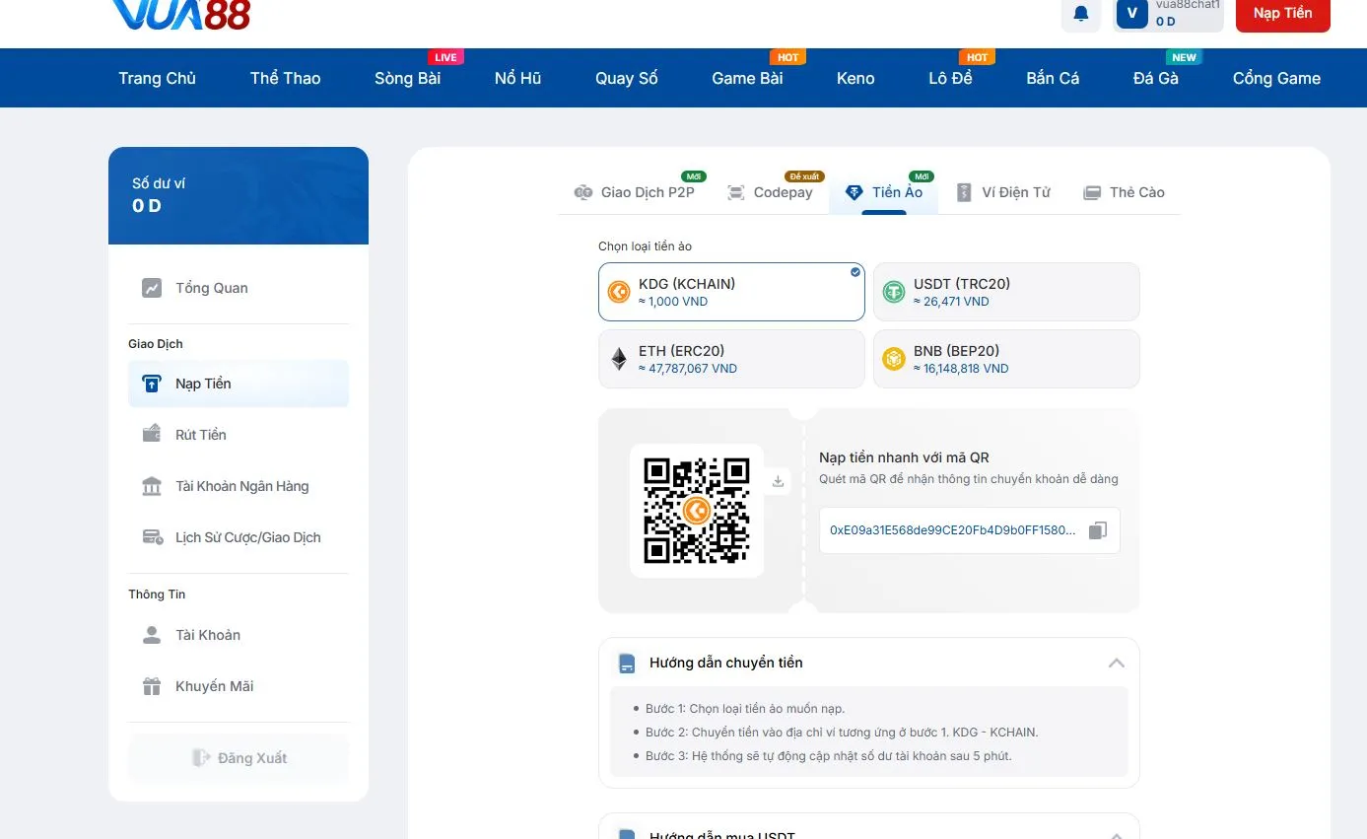Select USDT (TRC20) cryptocurrency option
This screenshot has height=839, width=1367.
1005,292
